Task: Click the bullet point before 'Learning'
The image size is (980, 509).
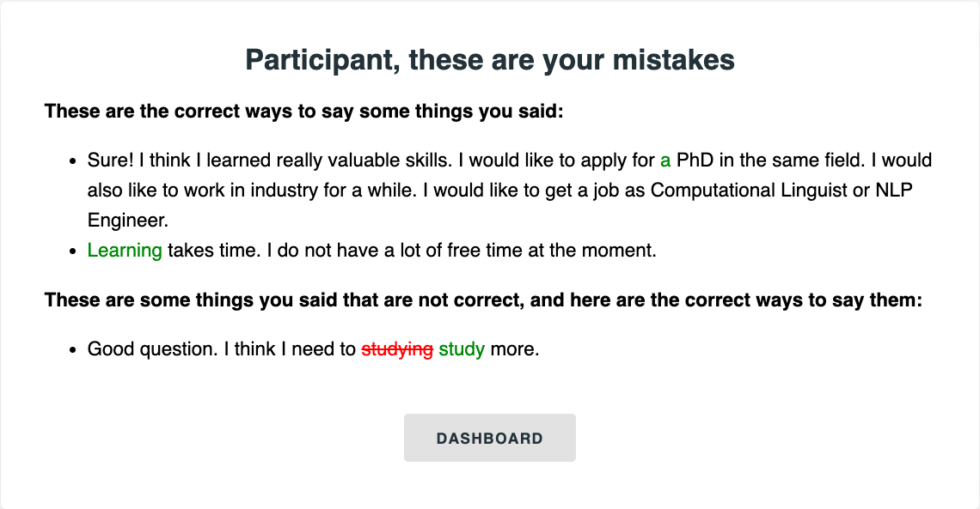Action: [72, 251]
